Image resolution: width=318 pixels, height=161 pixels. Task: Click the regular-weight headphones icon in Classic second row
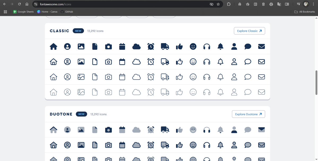pyautogui.click(x=207, y=62)
